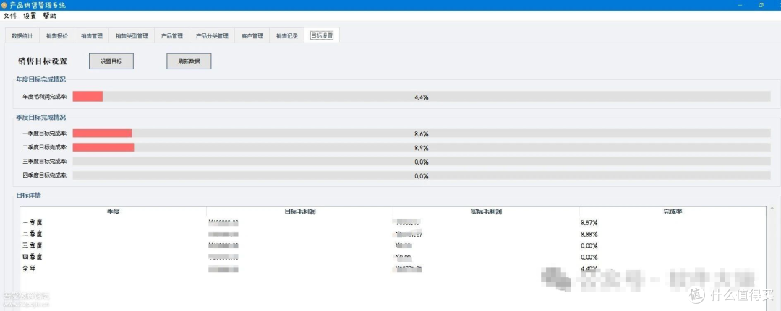Screen dimensions: 781x311
Task: Open the 设置 menu
Action: [x=30, y=16]
